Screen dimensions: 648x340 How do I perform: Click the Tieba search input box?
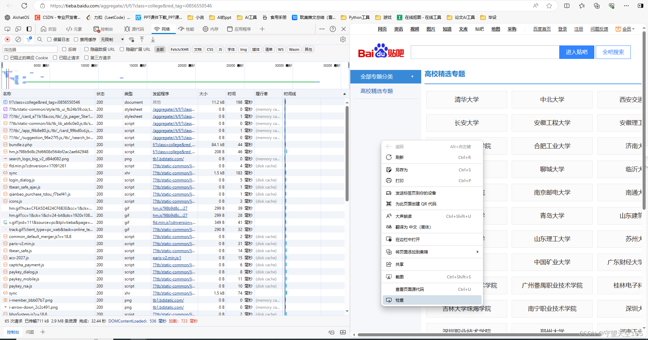(485, 52)
